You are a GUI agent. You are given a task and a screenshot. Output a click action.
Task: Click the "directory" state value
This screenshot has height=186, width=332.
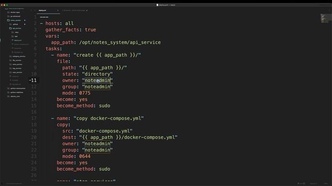[98, 74]
